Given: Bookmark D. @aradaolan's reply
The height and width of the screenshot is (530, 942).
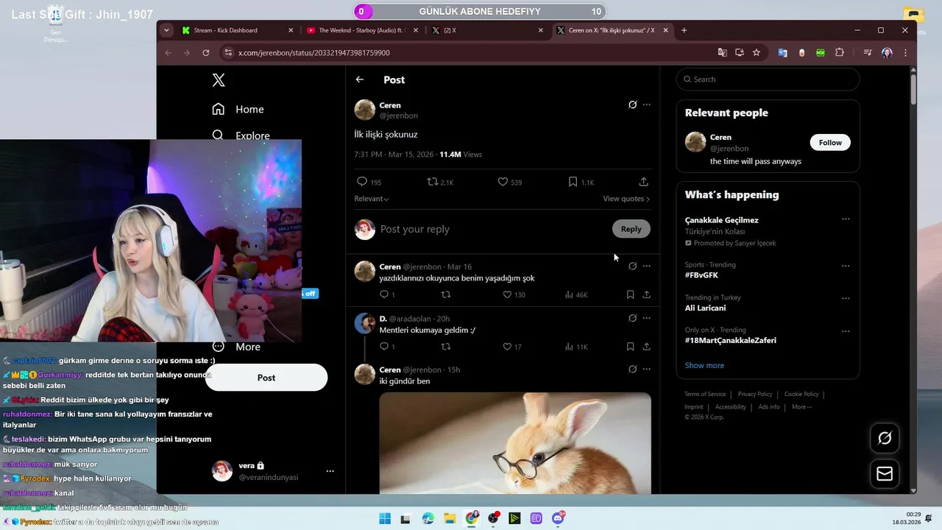Looking at the screenshot, I should 631,347.
